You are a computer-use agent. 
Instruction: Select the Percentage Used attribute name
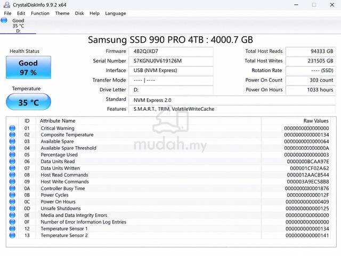click(59, 155)
